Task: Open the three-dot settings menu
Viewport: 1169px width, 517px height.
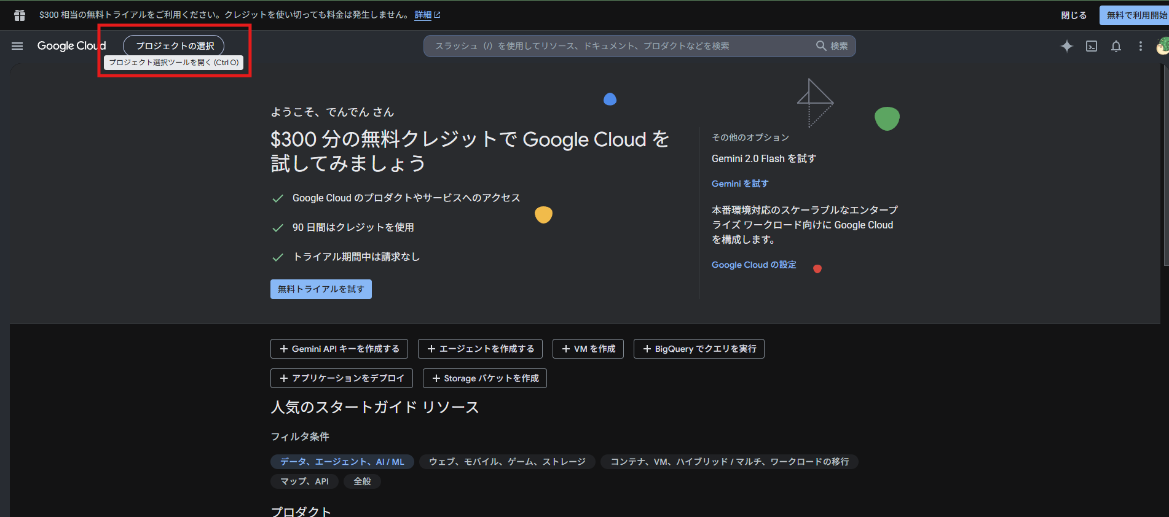Action: 1141,46
